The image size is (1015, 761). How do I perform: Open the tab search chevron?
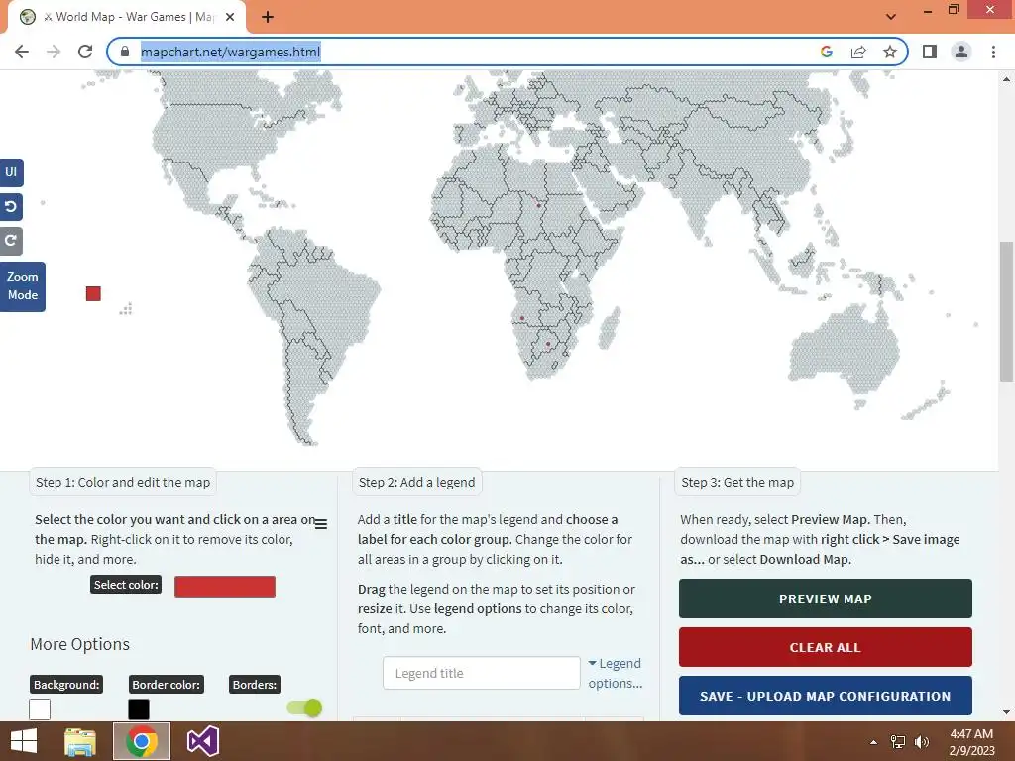point(891,17)
